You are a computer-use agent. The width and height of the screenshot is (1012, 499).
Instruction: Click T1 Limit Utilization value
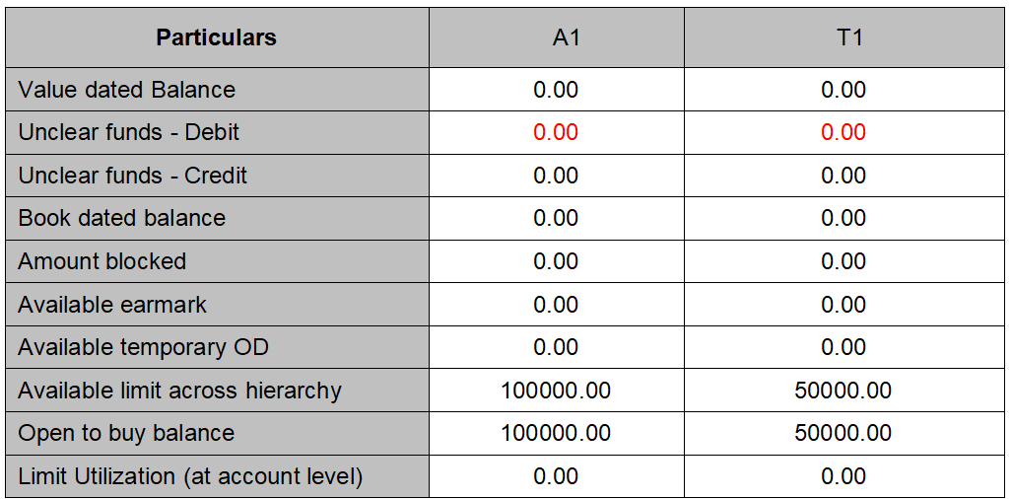coord(843,476)
